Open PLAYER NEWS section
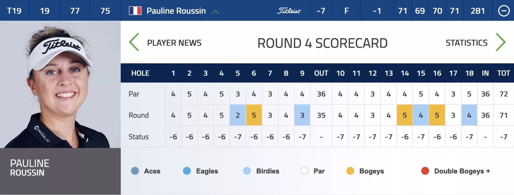This screenshot has height=195, width=514. click(174, 43)
